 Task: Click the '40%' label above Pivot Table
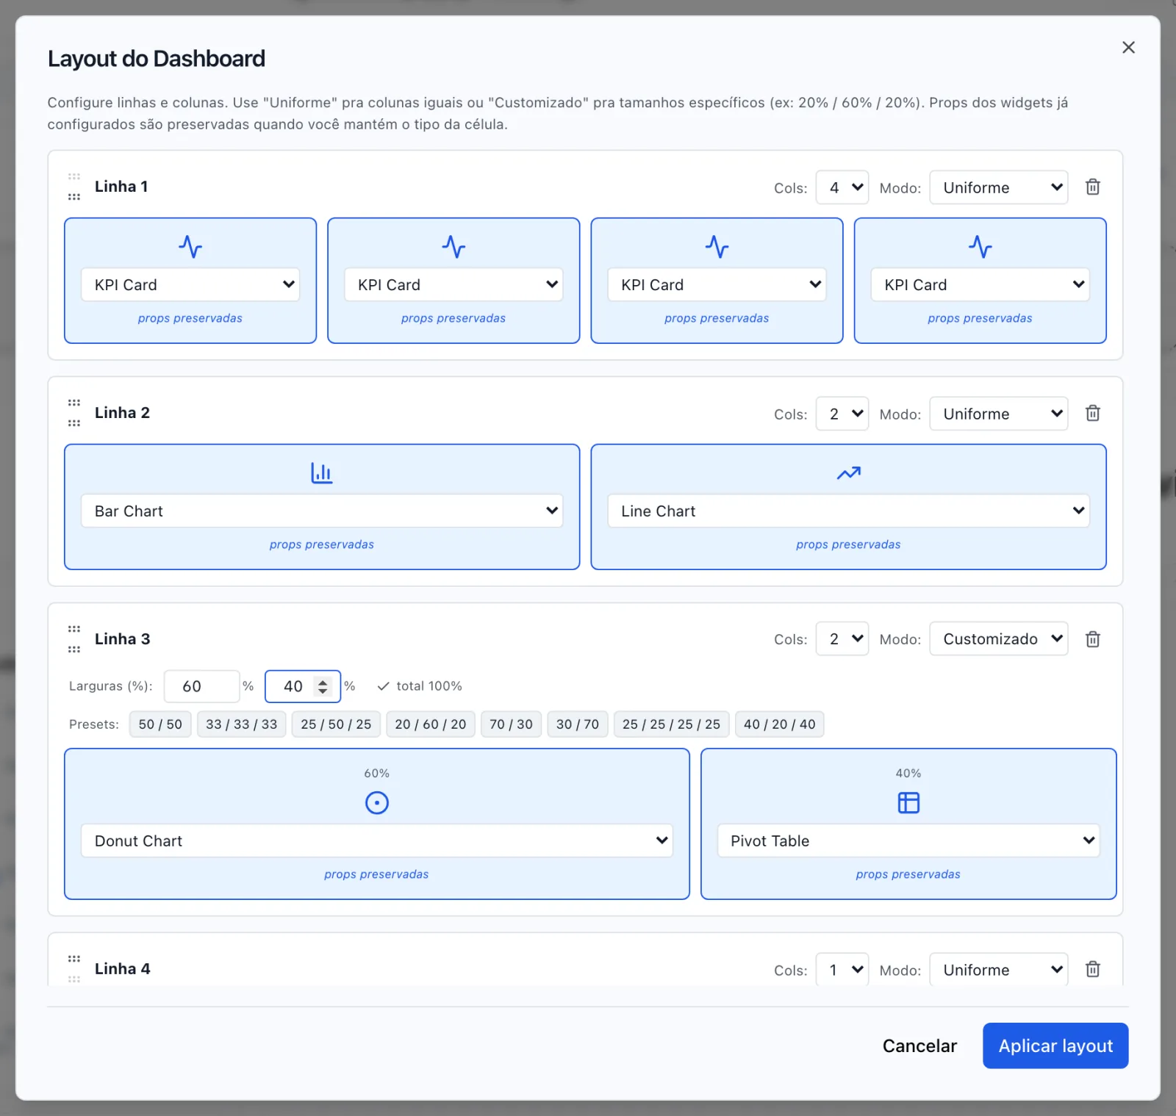908,773
